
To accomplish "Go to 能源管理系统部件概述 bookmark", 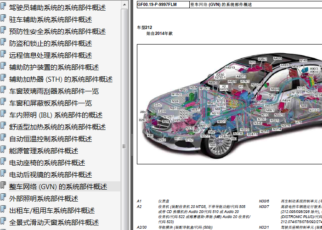I will (x=44, y=151).
